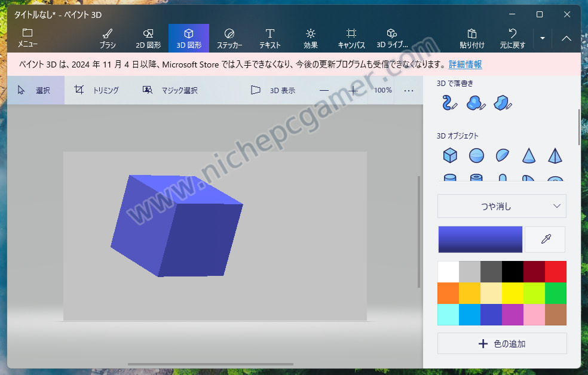Select the pink color swatch

tap(534, 314)
